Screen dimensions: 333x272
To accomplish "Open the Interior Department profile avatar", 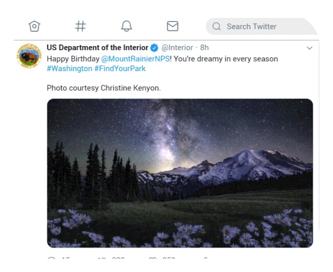I will point(29,56).
